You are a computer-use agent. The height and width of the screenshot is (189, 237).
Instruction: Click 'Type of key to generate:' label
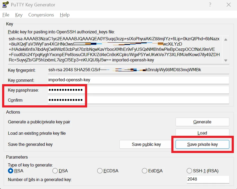coord(30,165)
